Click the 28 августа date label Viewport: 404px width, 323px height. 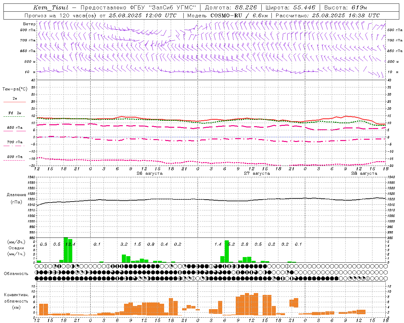click(x=364, y=173)
